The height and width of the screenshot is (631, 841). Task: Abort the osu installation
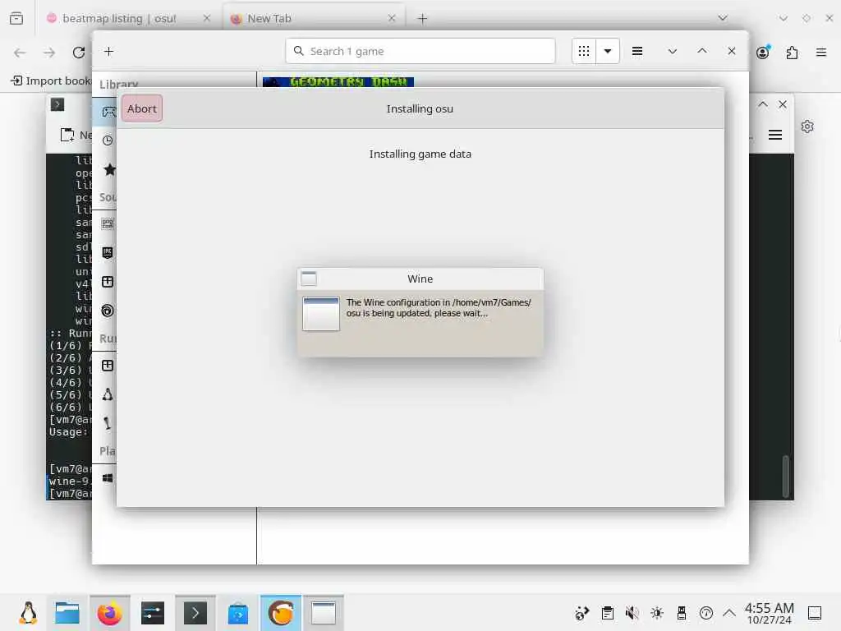(x=141, y=108)
